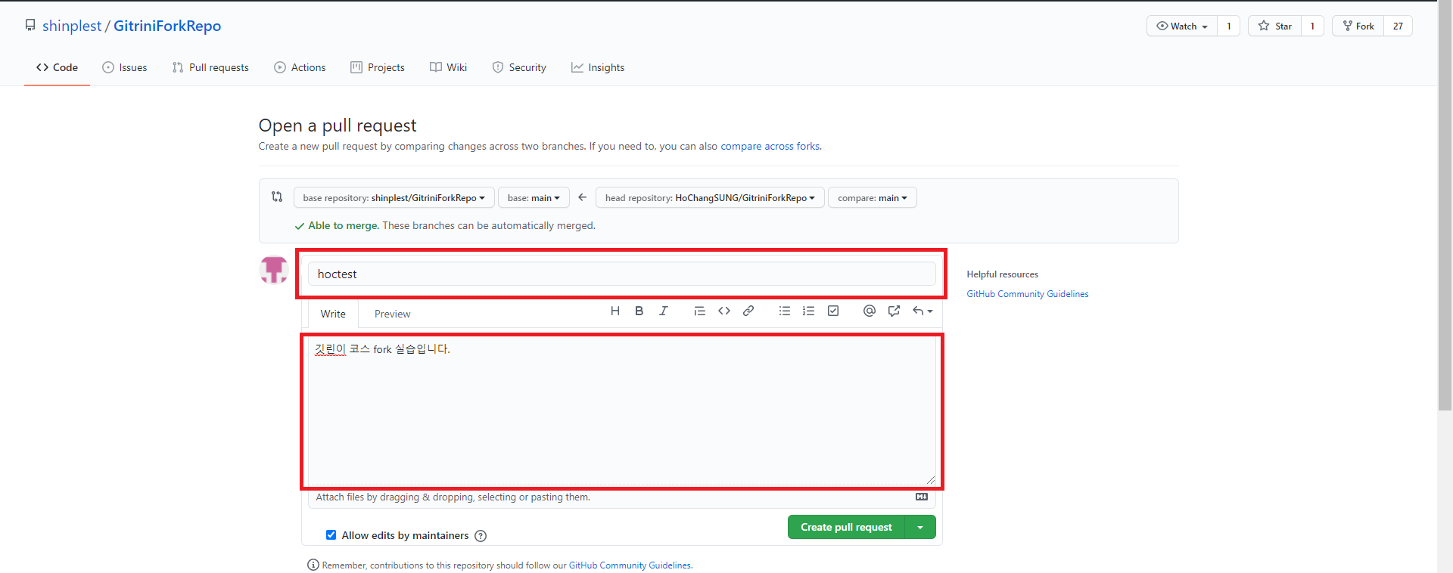The height and width of the screenshot is (573, 1453).
Task: Open the Insights tab
Action: [598, 67]
